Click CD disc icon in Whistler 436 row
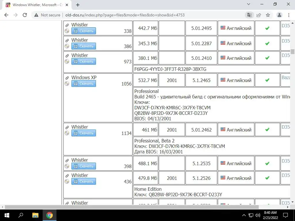The image size is (295, 221). (x=67, y=181)
